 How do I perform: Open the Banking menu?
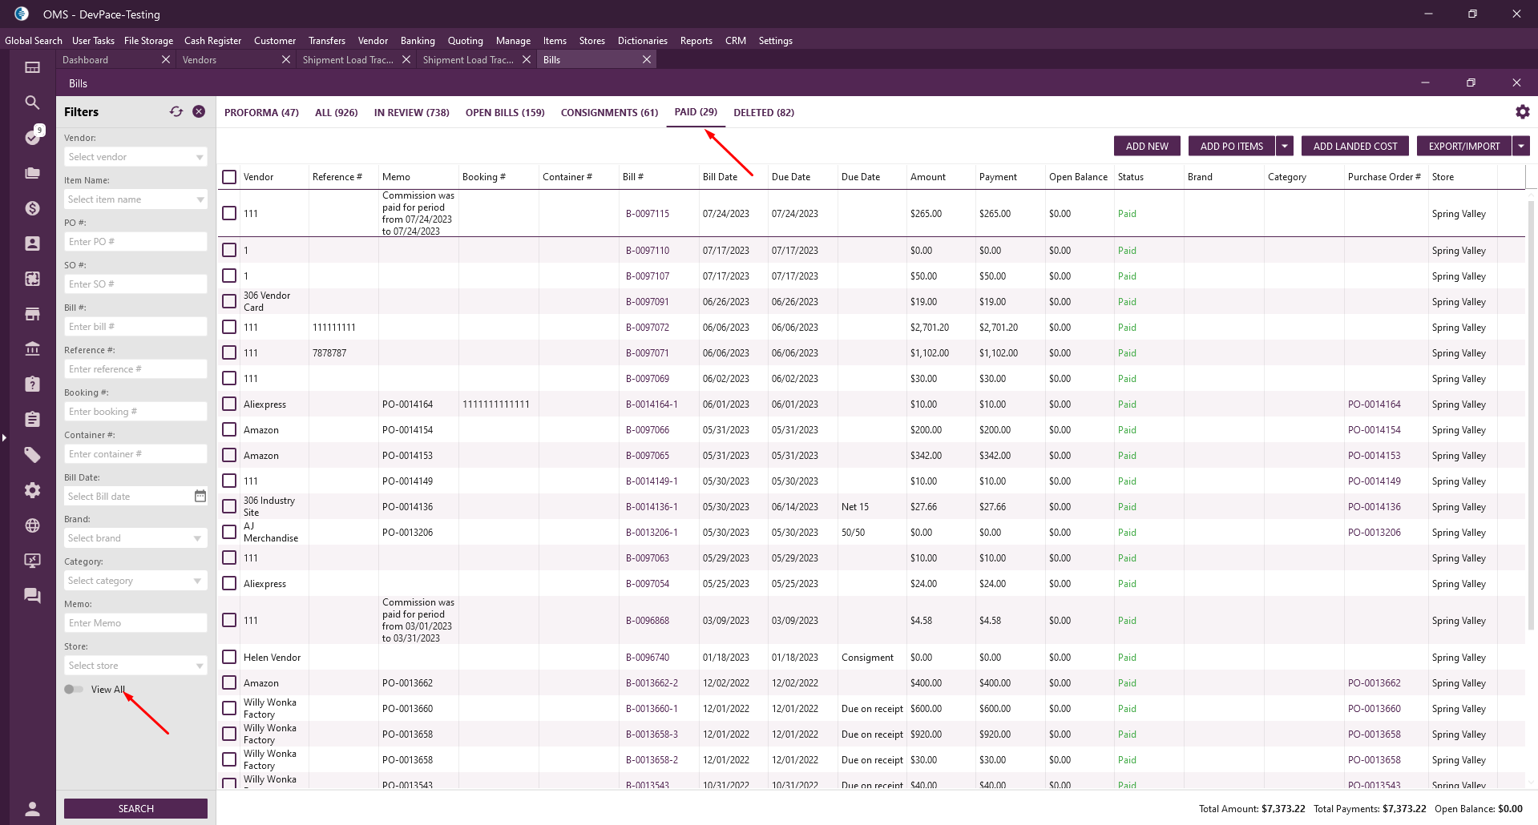click(418, 41)
